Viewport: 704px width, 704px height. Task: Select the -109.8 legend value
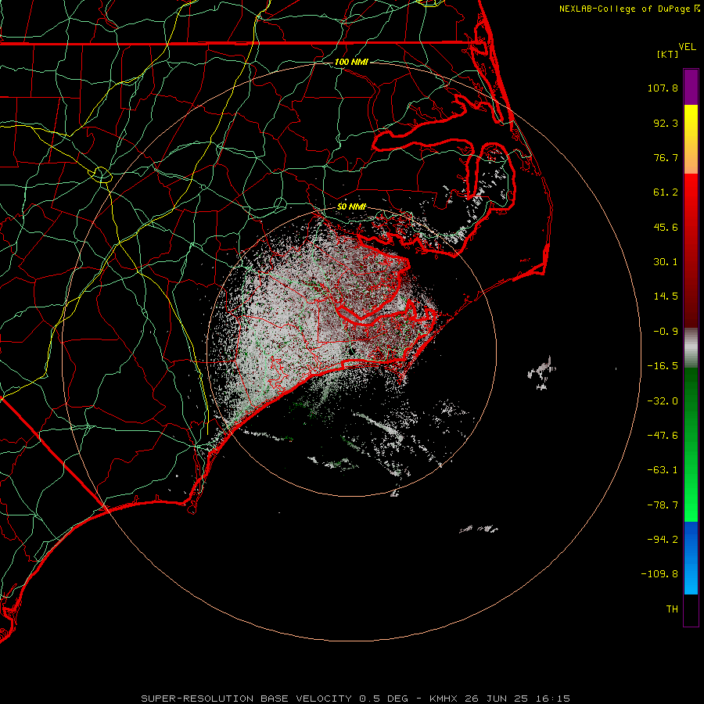pyautogui.click(x=659, y=574)
